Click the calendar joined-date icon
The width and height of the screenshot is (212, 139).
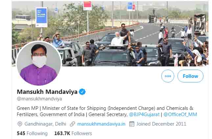[132, 124]
